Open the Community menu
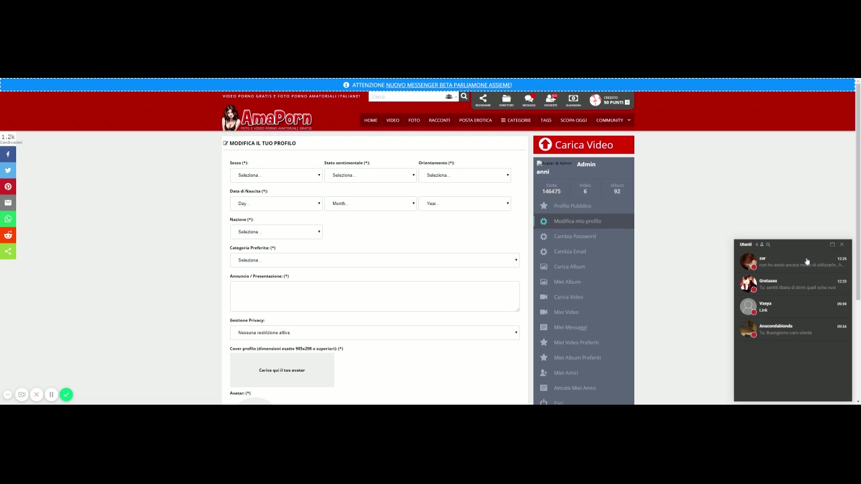This screenshot has height=484, width=861. pyautogui.click(x=613, y=120)
